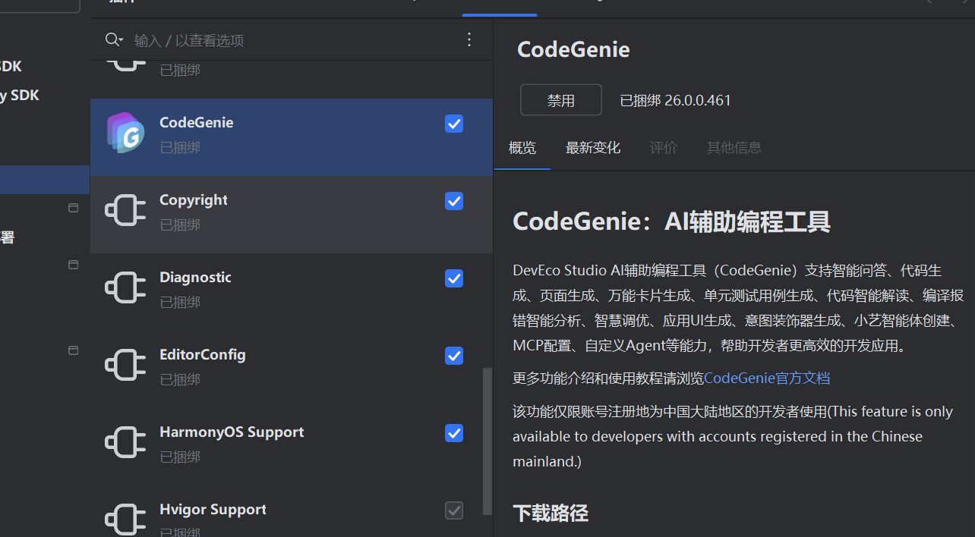Select the highlighted settings item in the left sidebar

[x=45, y=180]
